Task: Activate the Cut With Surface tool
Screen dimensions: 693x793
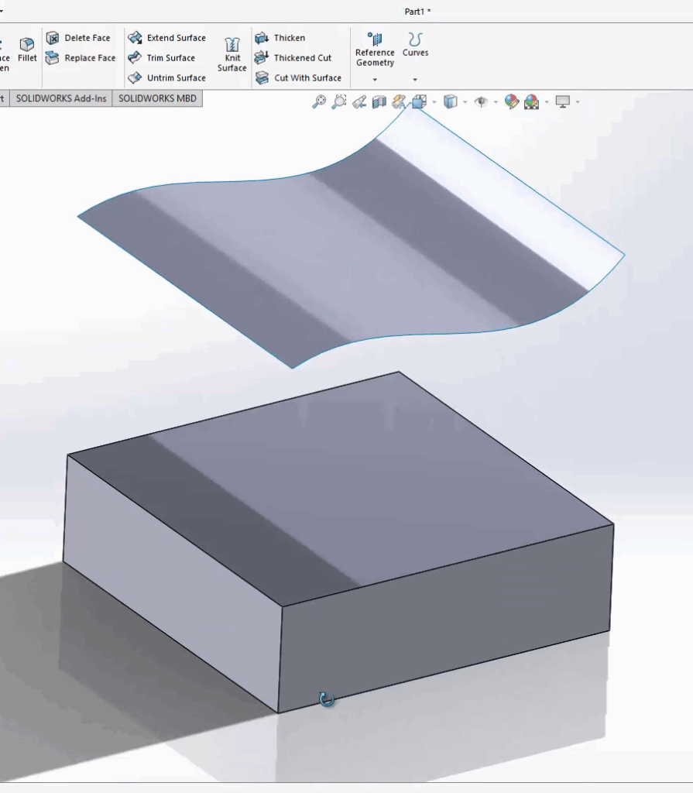Action: pyautogui.click(x=303, y=77)
